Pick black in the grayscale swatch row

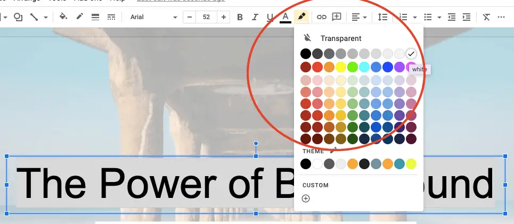coord(306,54)
